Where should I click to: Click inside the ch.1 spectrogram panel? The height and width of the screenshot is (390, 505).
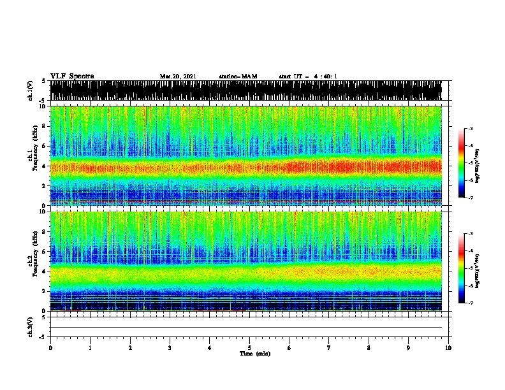point(246,155)
